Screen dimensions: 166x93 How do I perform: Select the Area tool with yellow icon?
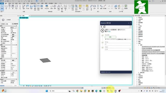[x=80, y=7]
